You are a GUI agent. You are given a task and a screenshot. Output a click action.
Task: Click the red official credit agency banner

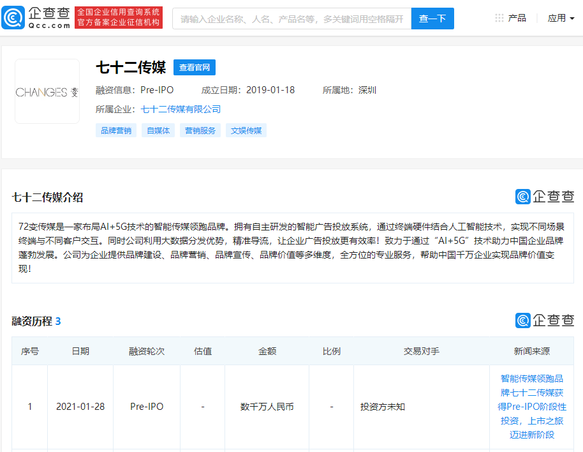pyautogui.click(x=119, y=17)
